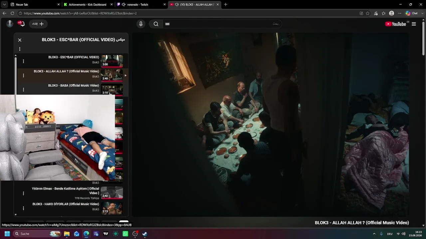This screenshot has height=239, width=426.
Task: Close the BLOK3 mix playlist panel
Action: click(x=20, y=40)
